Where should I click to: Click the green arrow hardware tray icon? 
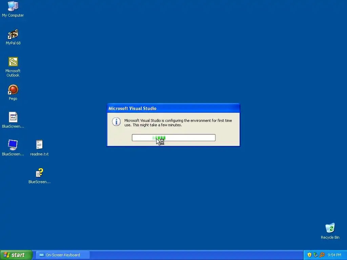click(315, 255)
